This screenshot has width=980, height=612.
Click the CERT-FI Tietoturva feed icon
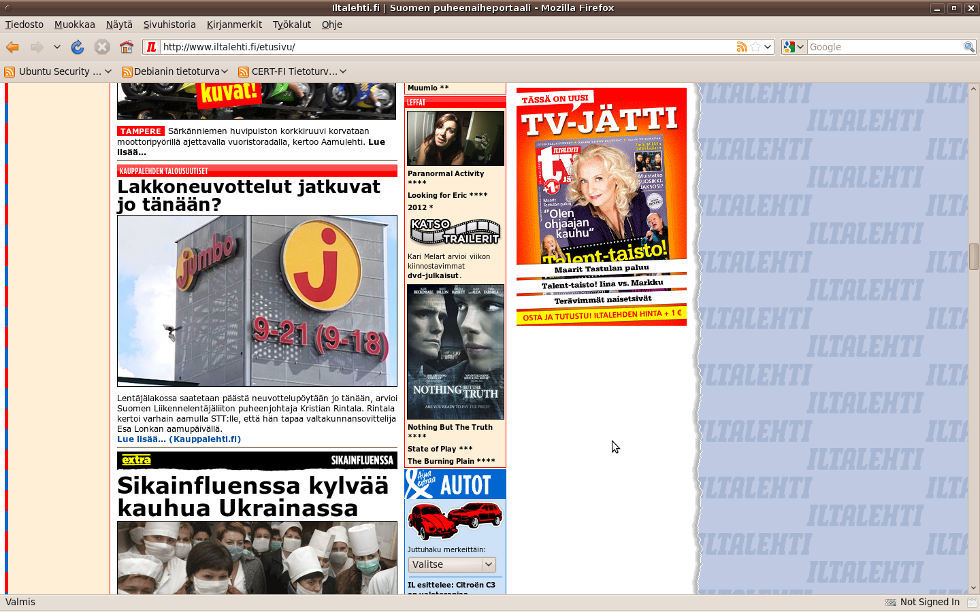[244, 71]
